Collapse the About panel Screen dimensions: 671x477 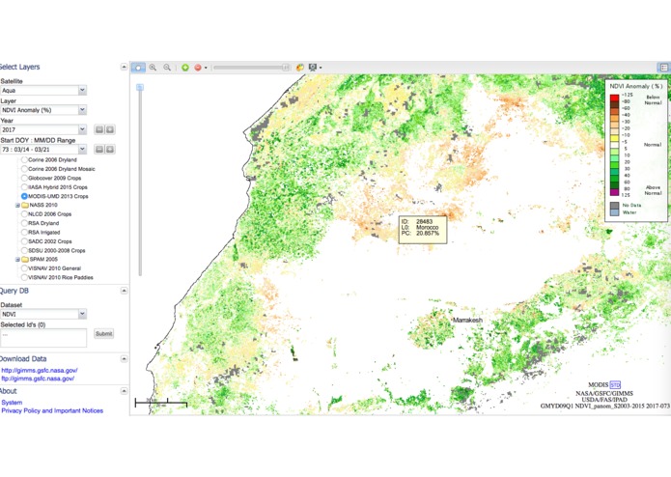click(124, 391)
